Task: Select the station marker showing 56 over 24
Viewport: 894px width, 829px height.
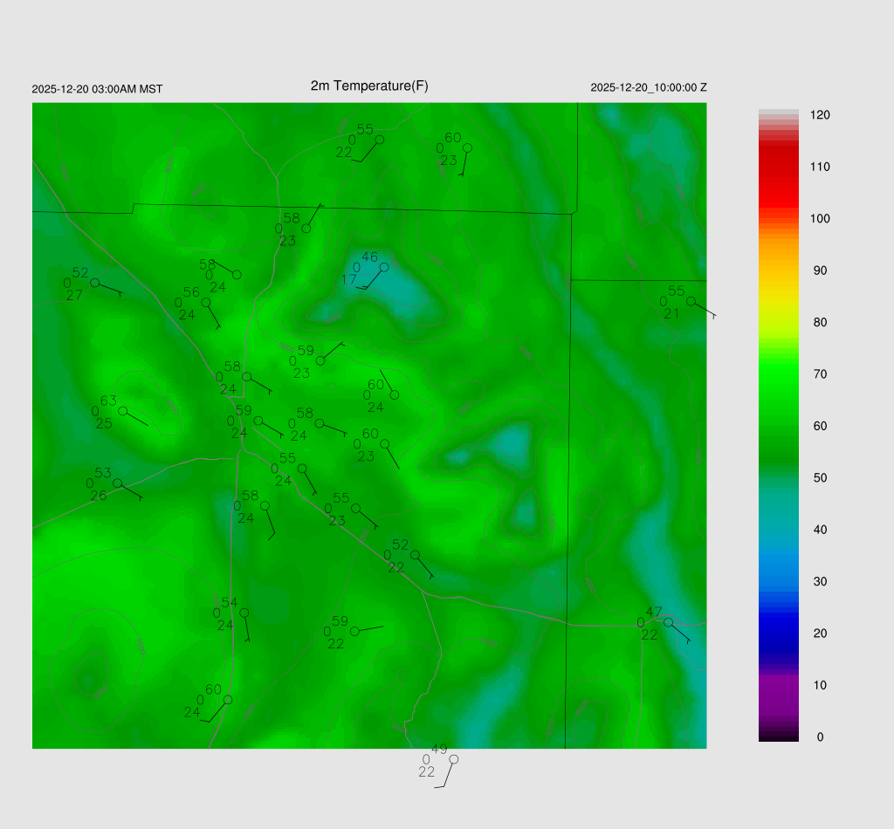Action: (206, 302)
